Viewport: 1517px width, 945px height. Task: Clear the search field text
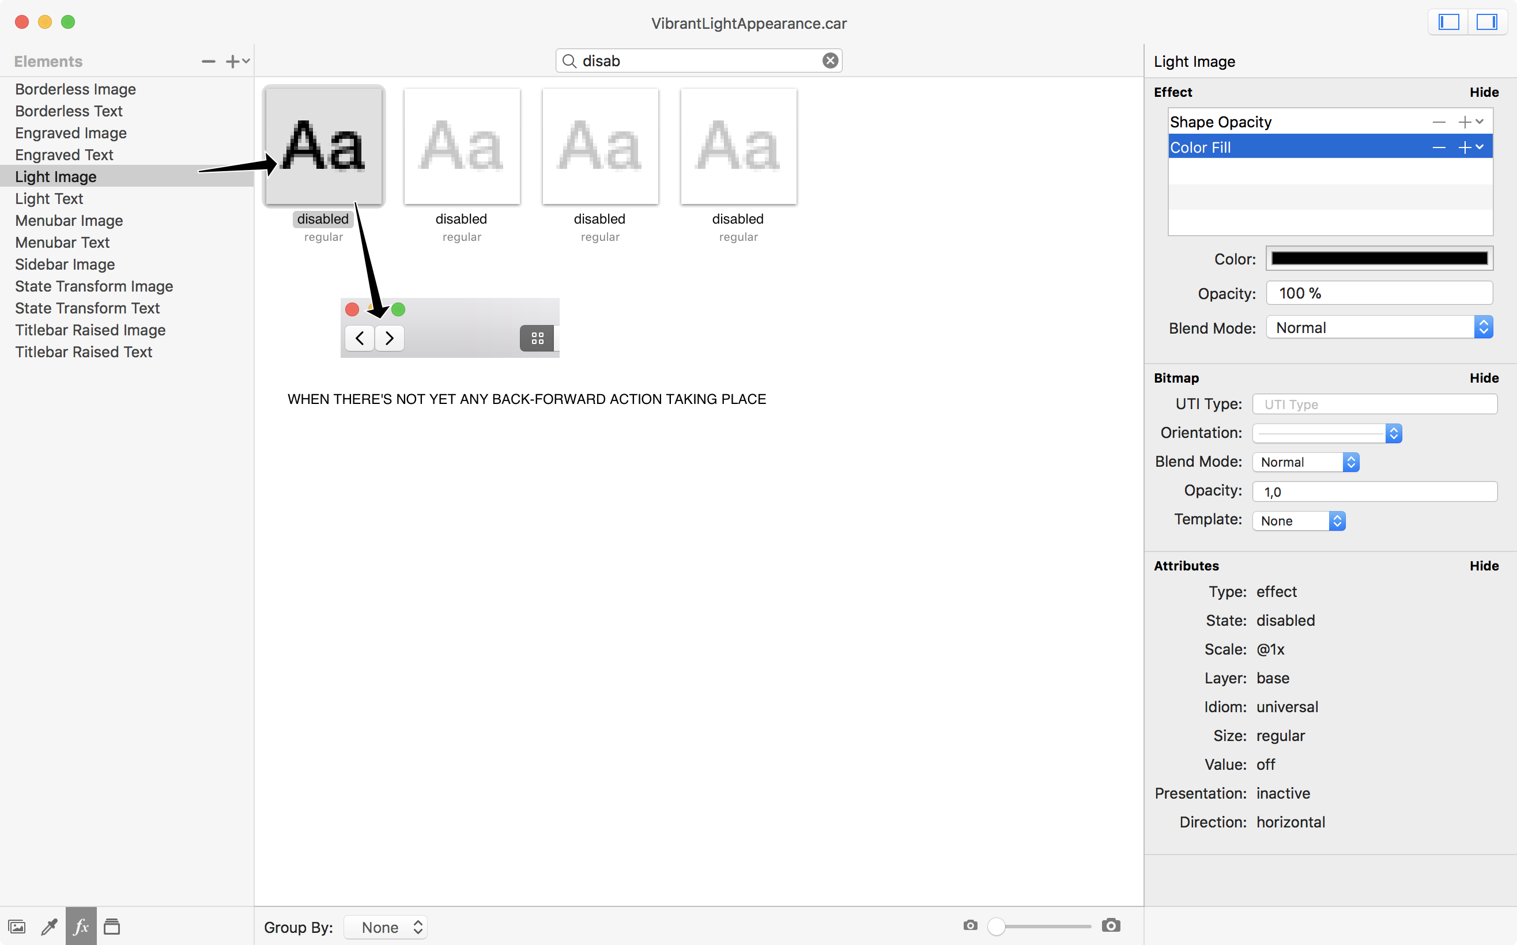(830, 61)
